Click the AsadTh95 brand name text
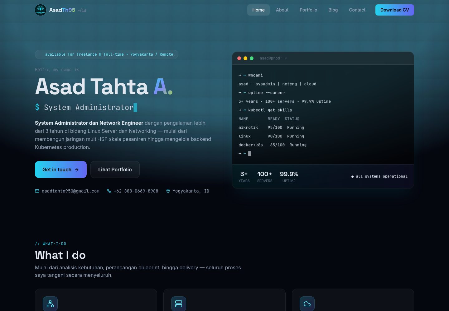Viewport: 449px width, 311px height. point(62,10)
